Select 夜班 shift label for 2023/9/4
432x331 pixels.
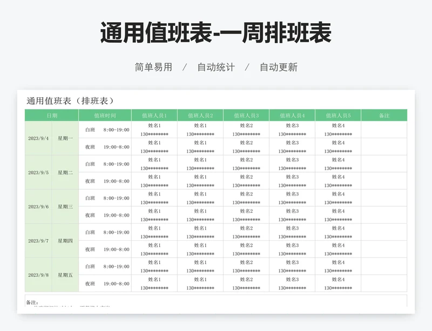click(90, 147)
